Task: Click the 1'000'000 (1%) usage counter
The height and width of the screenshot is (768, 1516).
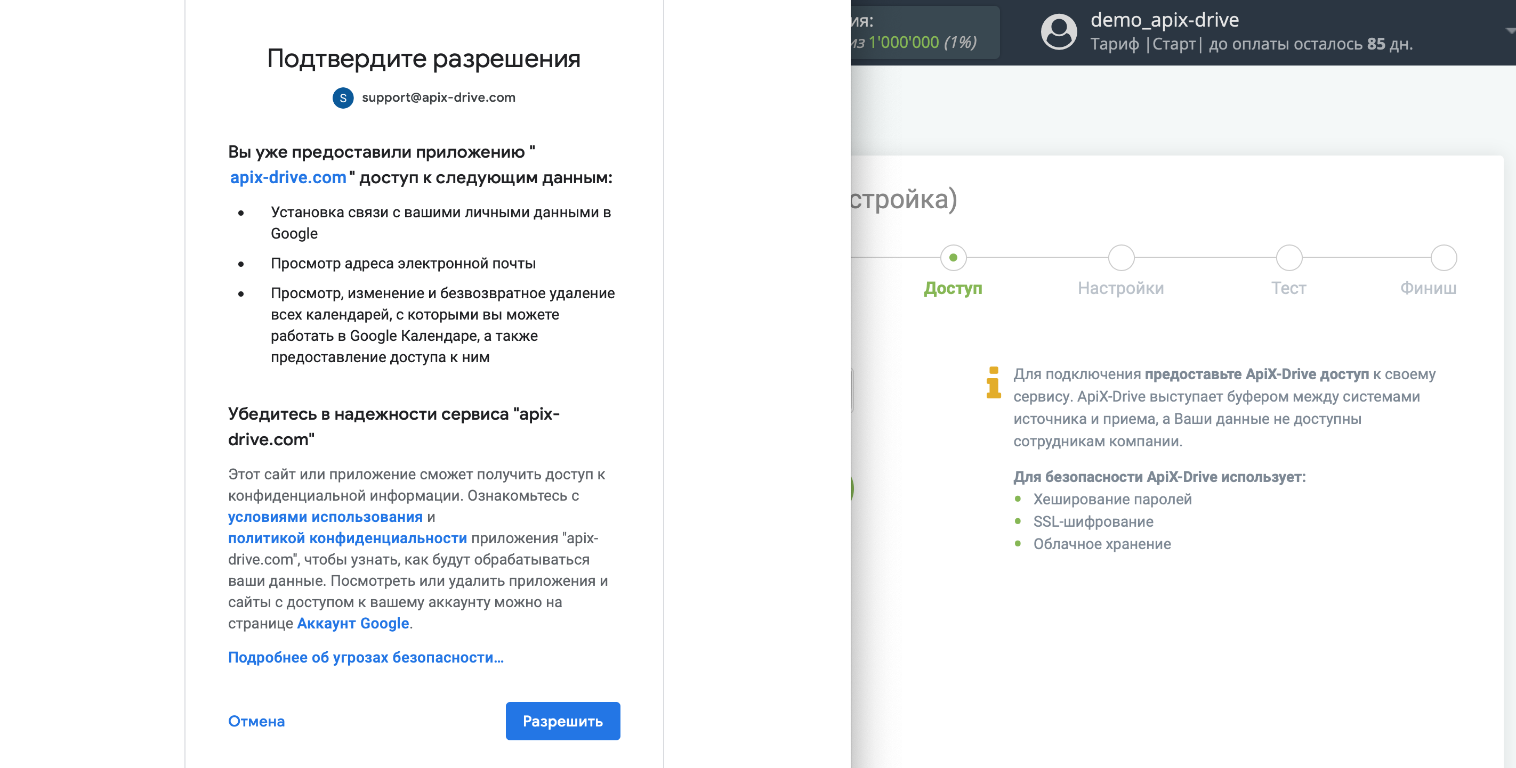Action: 922,42
